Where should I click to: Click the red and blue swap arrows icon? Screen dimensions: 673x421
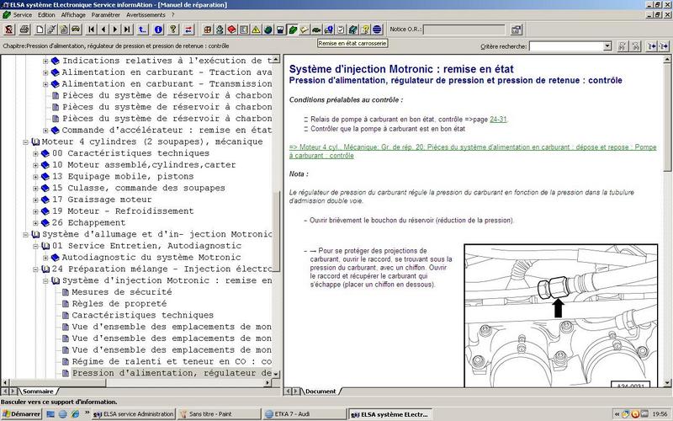pyautogui.click(x=188, y=29)
